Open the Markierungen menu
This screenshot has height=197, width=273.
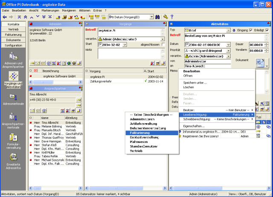(x=50, y=10)
